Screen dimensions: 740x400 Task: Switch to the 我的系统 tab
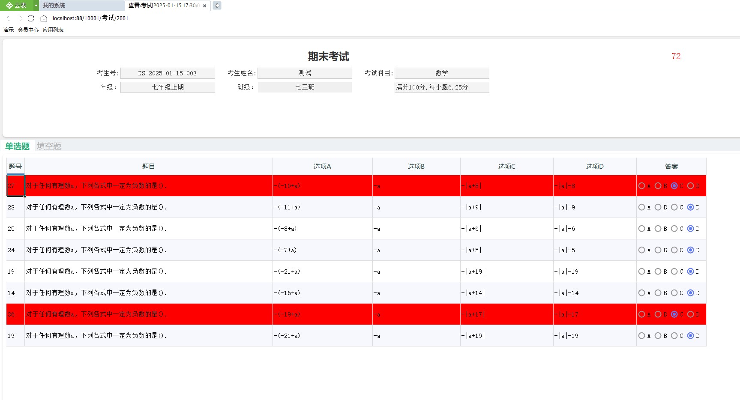82,6
